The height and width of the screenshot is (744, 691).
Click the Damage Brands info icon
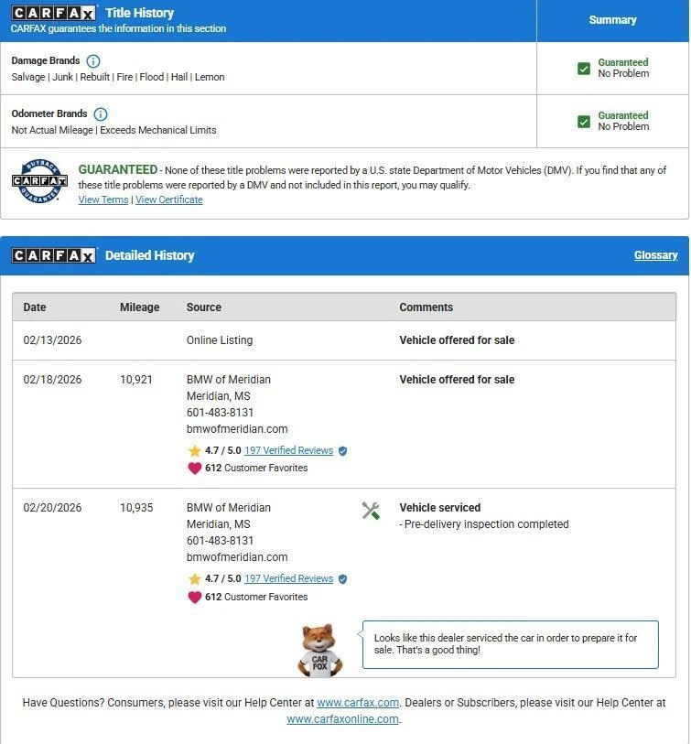[x=93, y=61]
